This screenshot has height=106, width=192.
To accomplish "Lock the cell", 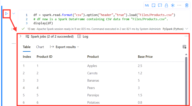I will click(x=166, y=5).
